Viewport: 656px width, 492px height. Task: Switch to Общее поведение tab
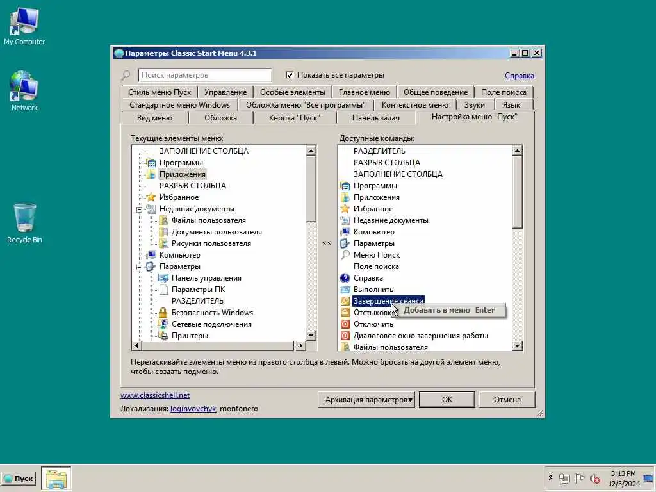(436, 92)
